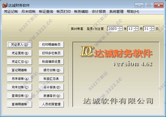Image resolution: width=166 pixels, height=117 pixels.
Task: Open 科目编码设置
Action: pos(51,62)
